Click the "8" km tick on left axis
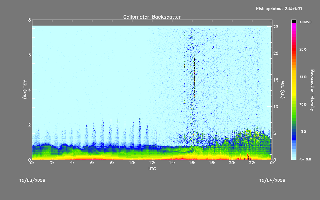320x200 pixels. point(30,20)
